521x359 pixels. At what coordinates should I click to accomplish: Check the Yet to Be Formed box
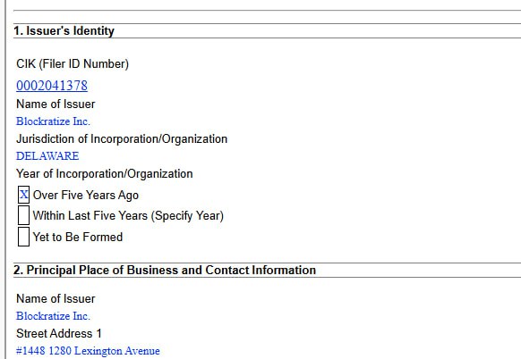[23, 237]
